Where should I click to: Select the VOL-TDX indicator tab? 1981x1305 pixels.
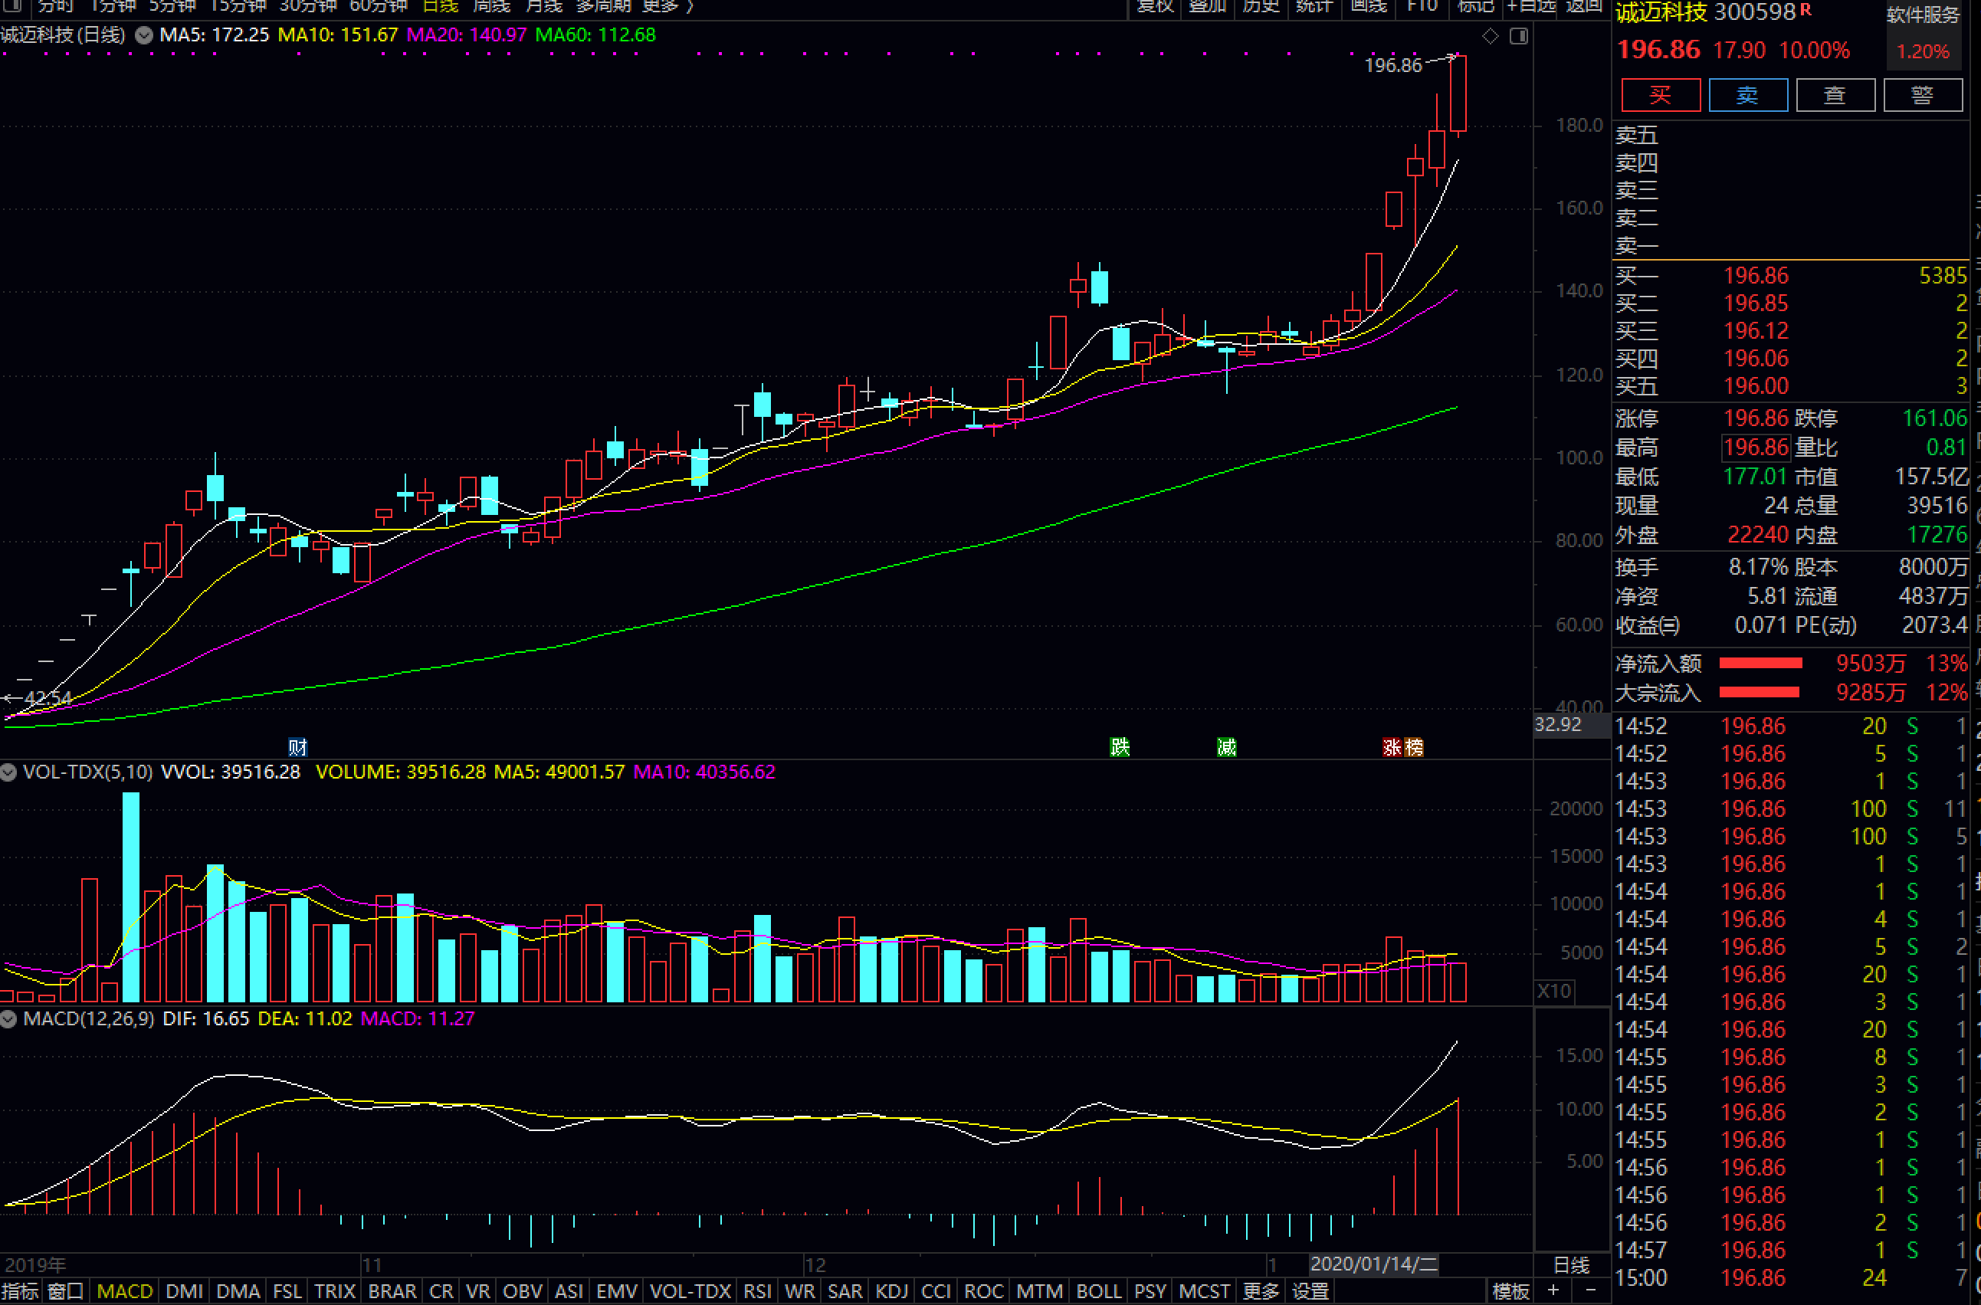pyautogui.click(x=690, y=1291)
